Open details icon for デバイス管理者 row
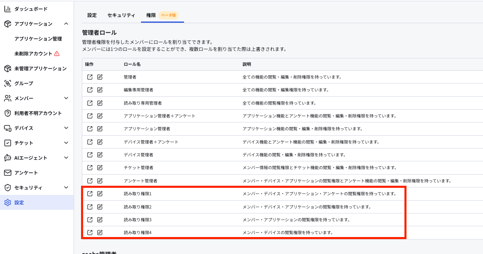The width and height of the screenshot is (483, 254). tap(90, 155)
